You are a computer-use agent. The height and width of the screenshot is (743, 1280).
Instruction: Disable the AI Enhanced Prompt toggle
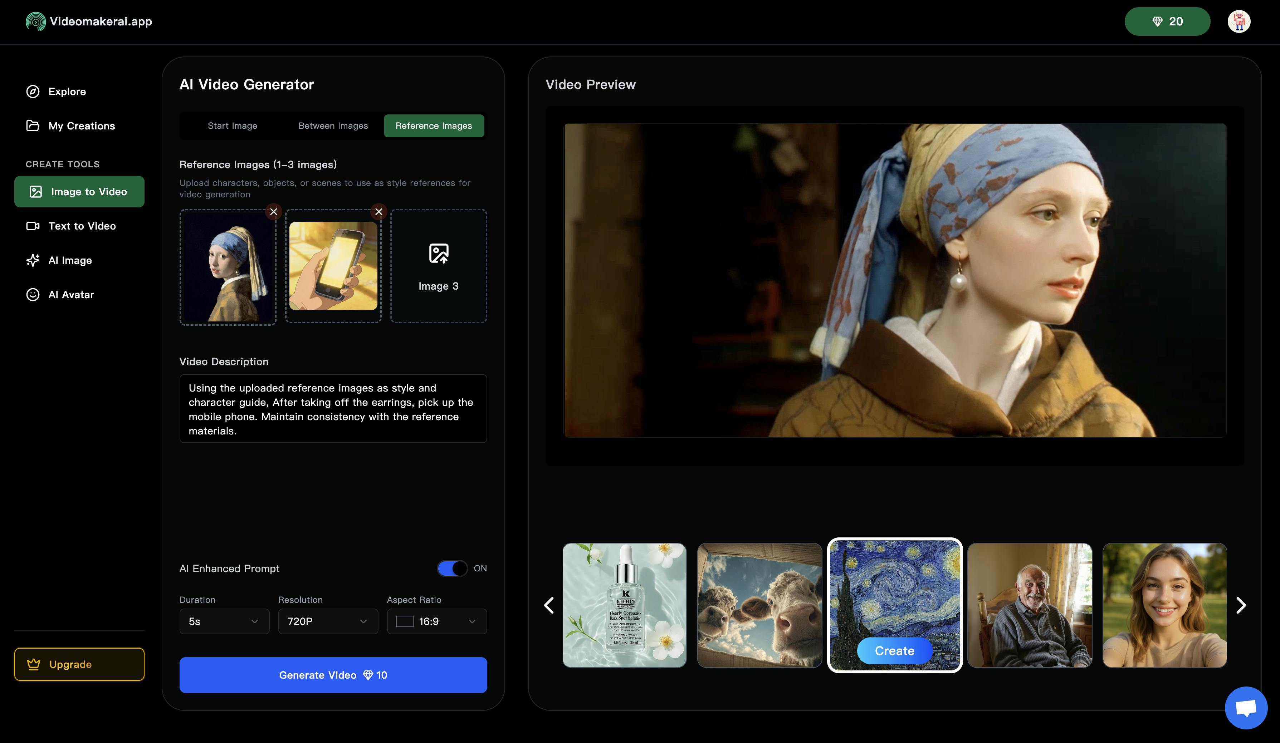click(451, 569)
